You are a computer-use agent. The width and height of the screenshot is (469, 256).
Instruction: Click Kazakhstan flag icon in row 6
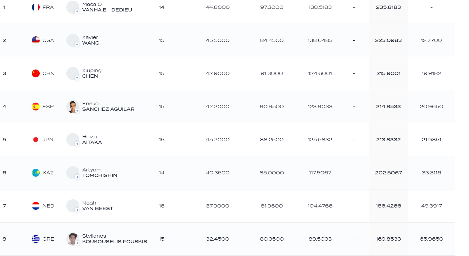point(36,173)
